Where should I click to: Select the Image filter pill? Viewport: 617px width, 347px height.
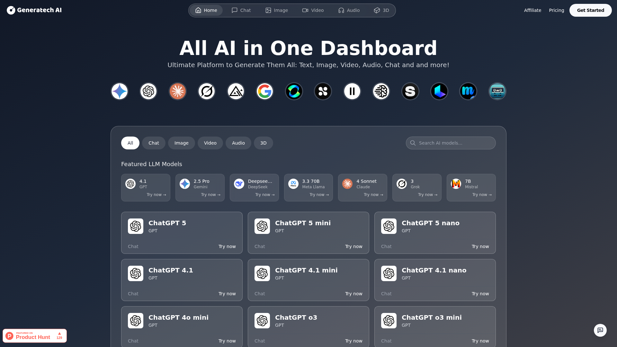181,143
